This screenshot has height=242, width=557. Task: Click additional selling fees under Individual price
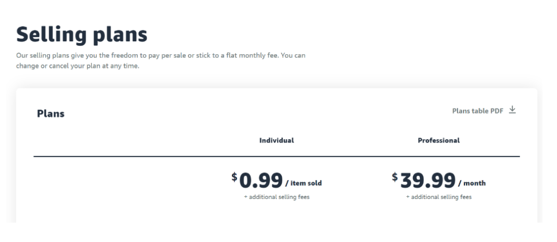[x=277, y=197]
